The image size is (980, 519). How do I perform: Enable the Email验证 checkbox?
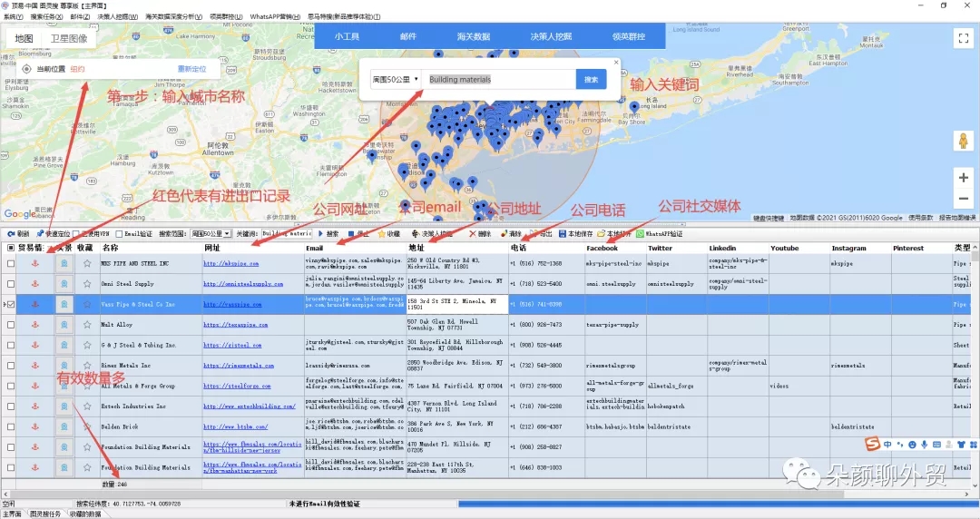[120, 234]
